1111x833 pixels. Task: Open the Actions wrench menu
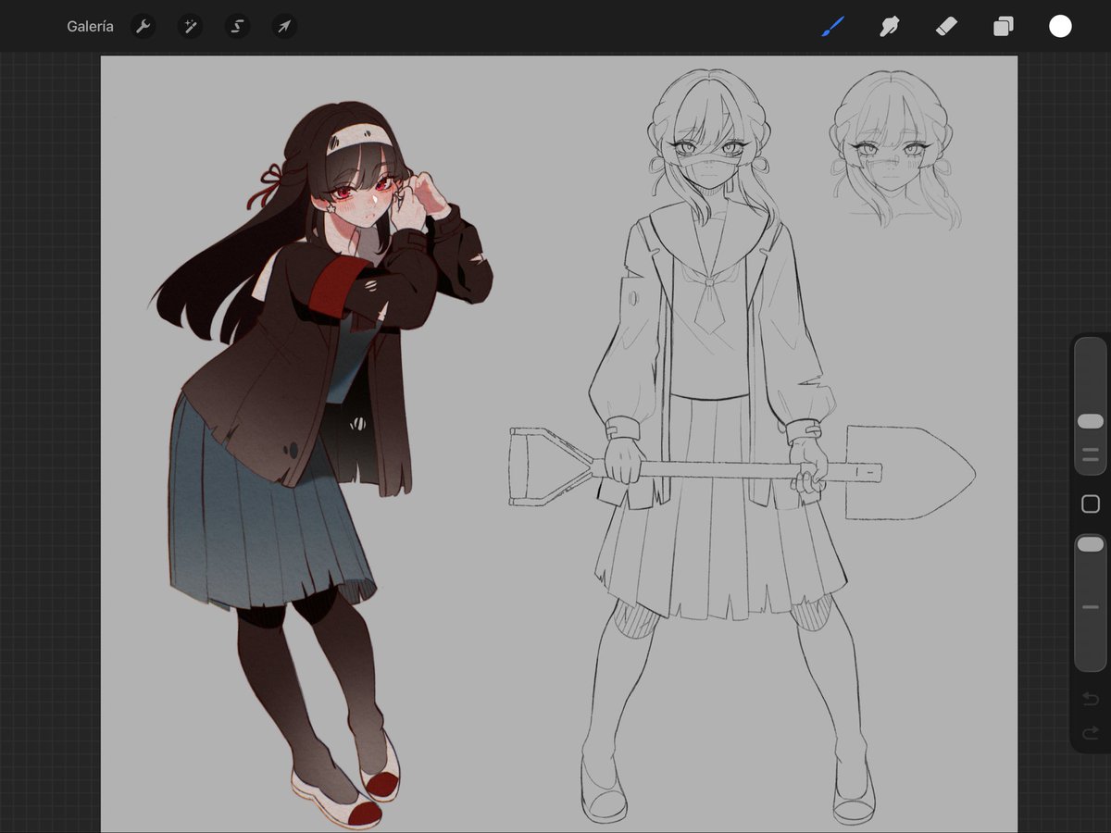(143, 26)
